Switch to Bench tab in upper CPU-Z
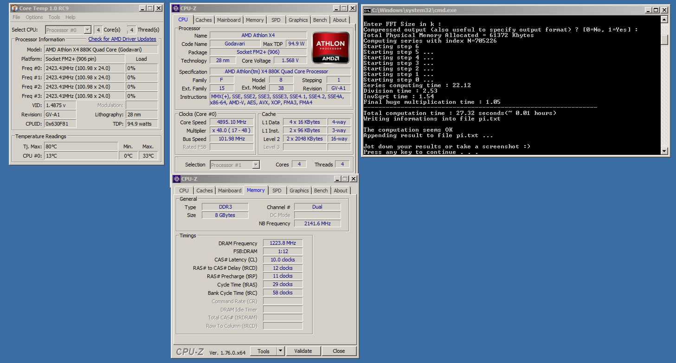This screenshot has height=363, width=676. pyautogui.click(x=320, y=20)
